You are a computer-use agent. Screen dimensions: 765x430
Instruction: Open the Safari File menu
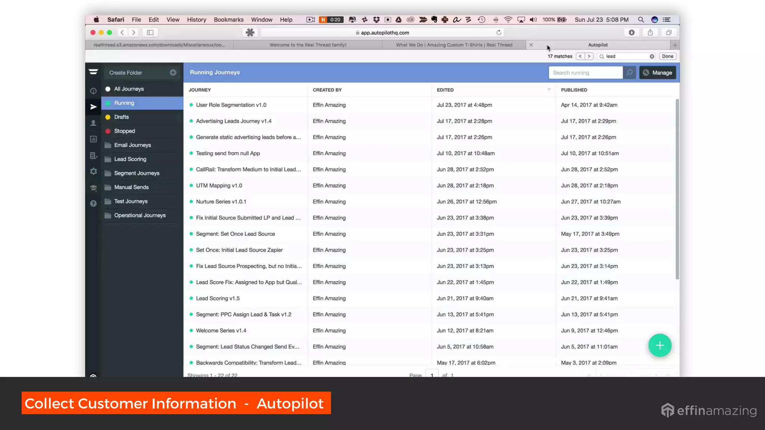[136, 19]
